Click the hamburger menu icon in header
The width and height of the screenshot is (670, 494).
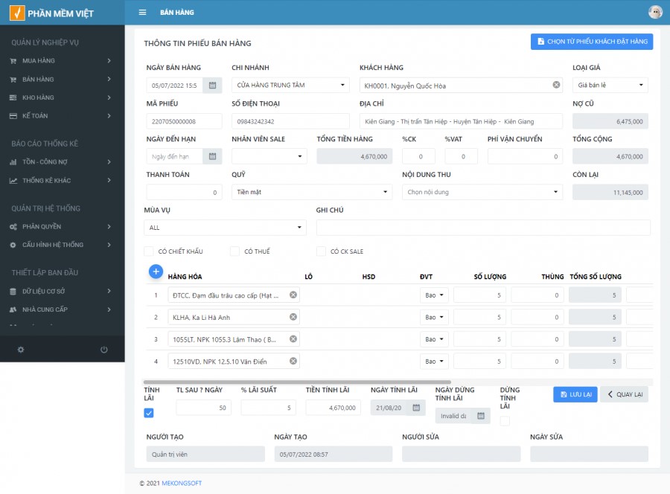pyautogui.click(x=142, y=13)
